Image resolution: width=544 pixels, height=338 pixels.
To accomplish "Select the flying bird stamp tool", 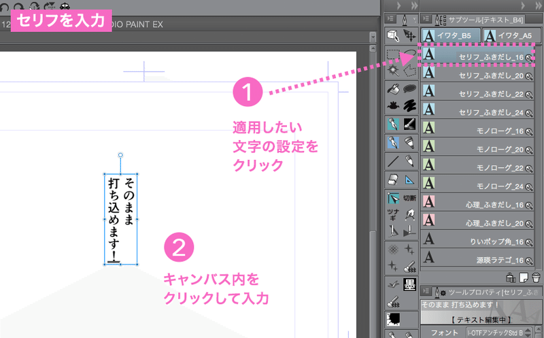I will tap(393, 284).
